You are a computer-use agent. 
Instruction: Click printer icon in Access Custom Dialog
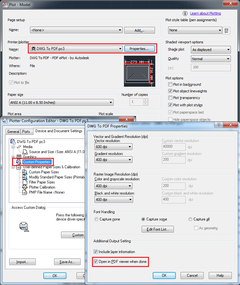[x=24, y=227]
